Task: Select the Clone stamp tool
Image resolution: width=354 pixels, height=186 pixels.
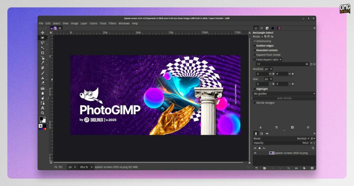Action: click(x=43, y=78)
